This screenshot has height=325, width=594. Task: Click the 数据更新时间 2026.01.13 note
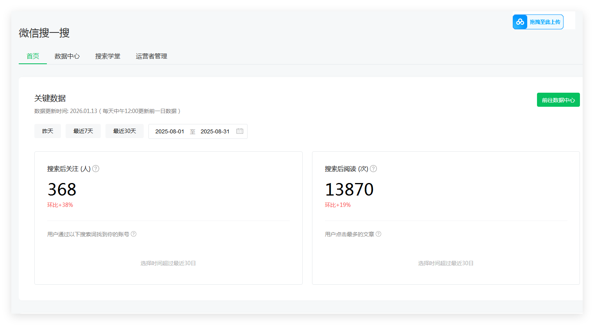[x=107, y=111]
